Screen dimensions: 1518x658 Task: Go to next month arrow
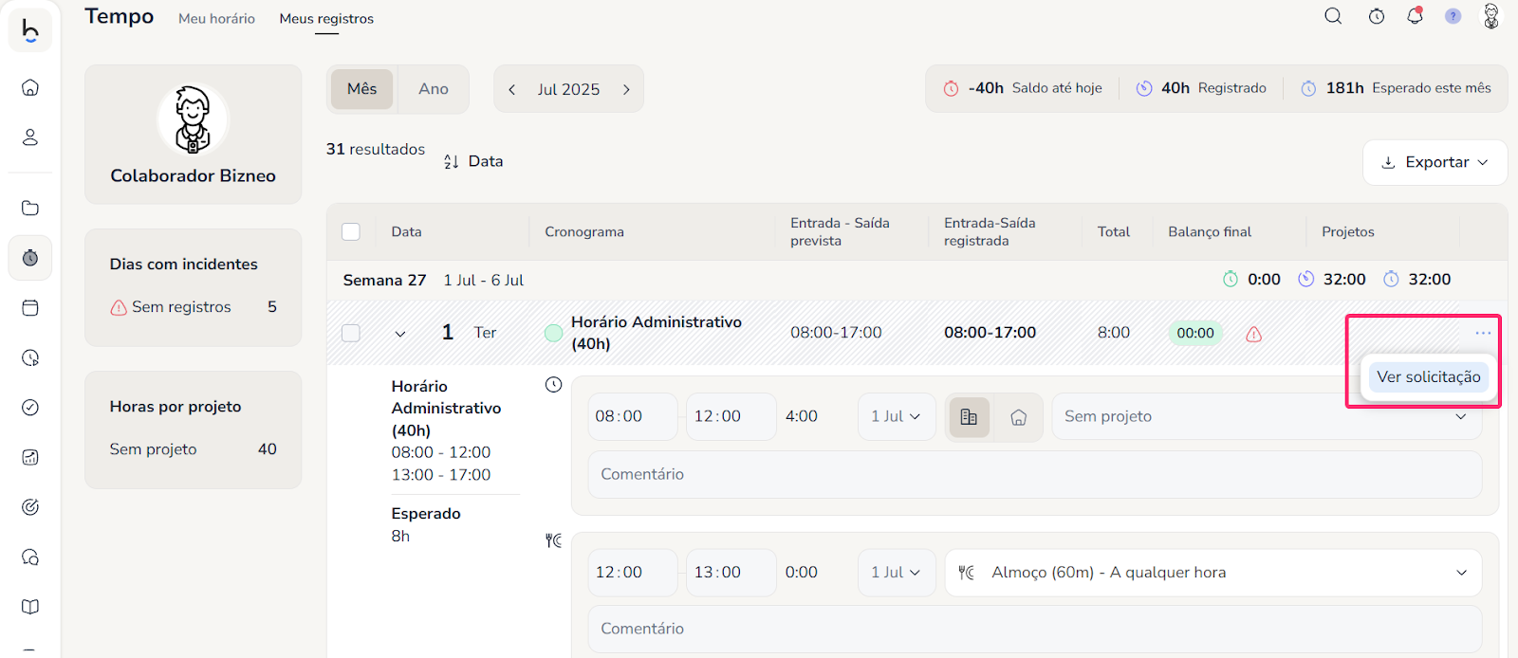tap(626, 89)
